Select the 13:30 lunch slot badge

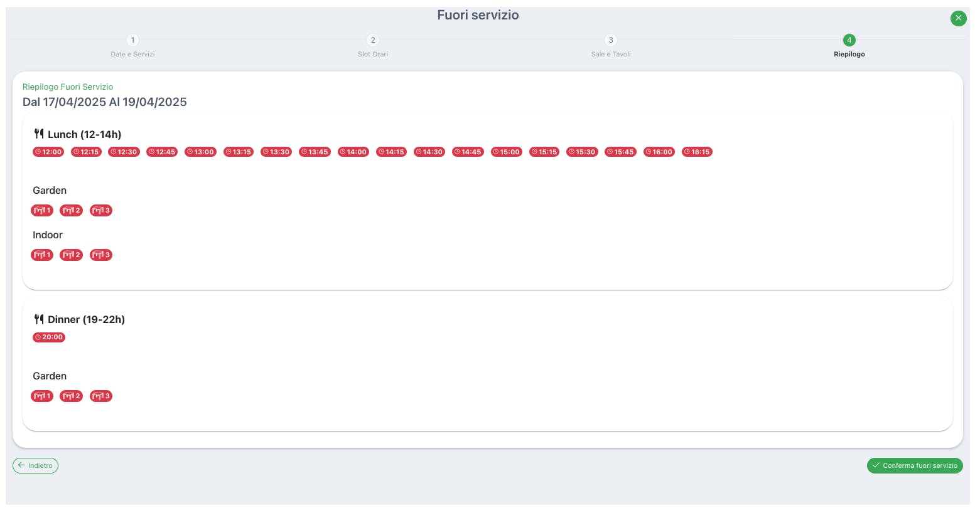click(x=276, y=152)
